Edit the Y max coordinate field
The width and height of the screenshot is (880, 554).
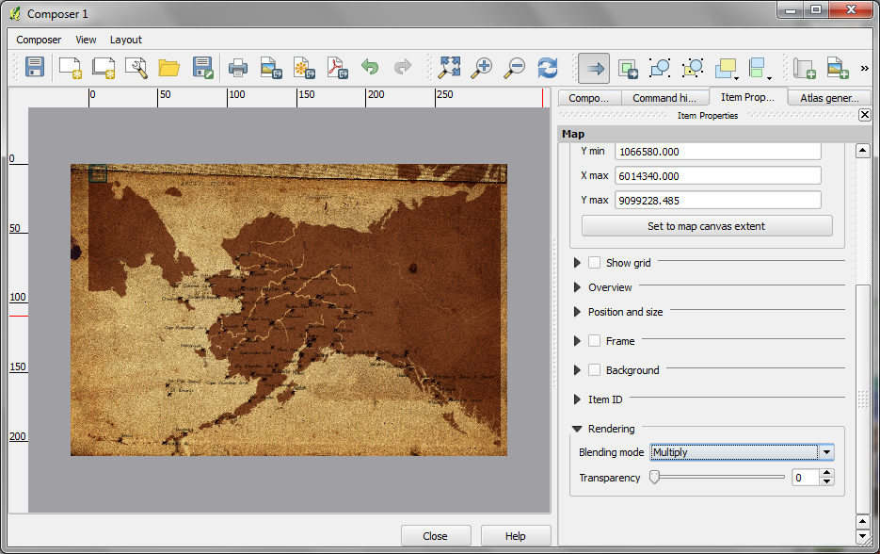(717, 199)
